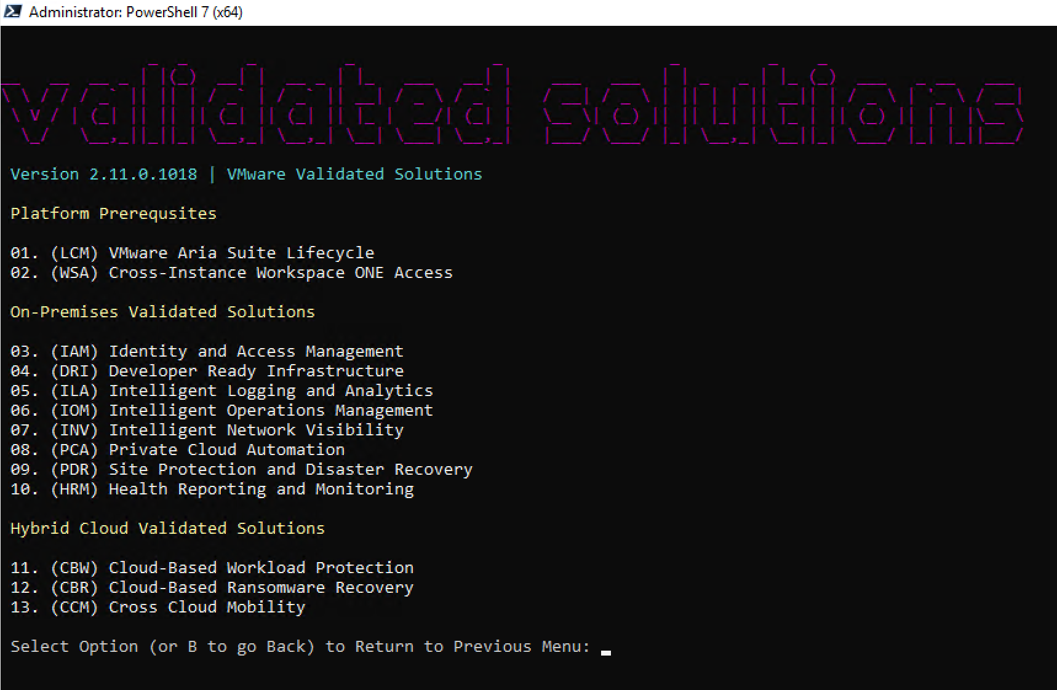Click the PowerShell icon in the title bar
Image resolution: width=1057 pixels, height=690 pixels.
(x=12, y=12)
